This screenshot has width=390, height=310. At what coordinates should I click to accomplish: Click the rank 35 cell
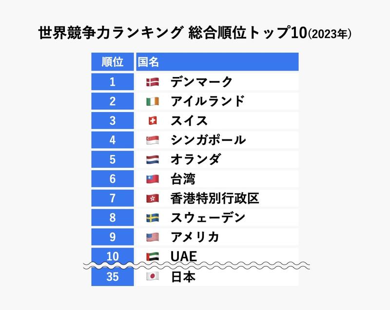click(113, 276)
